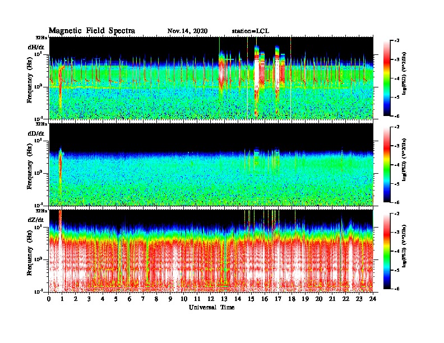Viewport: 444px width, 343px height.
Task: Click hour tick label "10" on time axis
Action: (x=184, y=299)
